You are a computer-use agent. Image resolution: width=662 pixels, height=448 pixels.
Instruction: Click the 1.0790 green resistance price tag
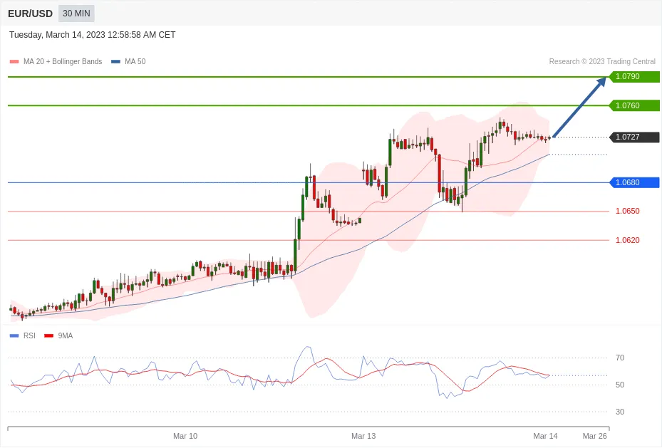pyautogui.click(x=634, y=77)
